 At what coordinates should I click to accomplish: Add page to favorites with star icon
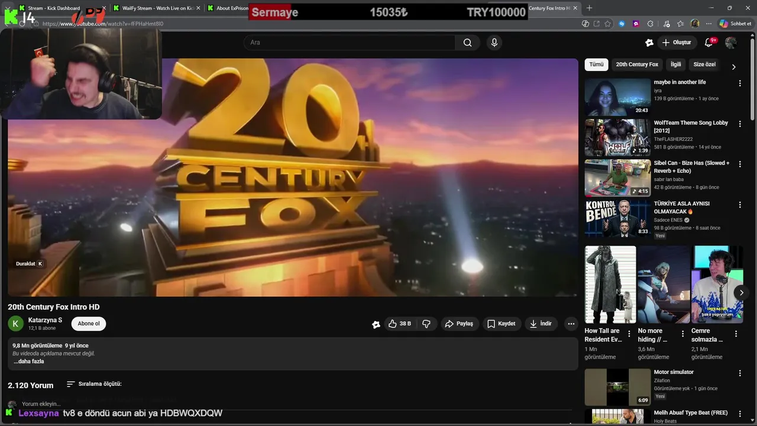607,24
